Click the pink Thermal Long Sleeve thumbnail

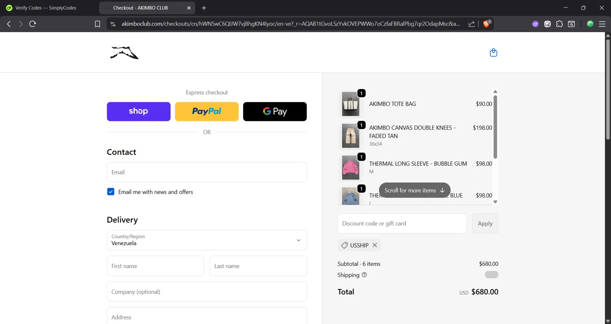point(350,167)
